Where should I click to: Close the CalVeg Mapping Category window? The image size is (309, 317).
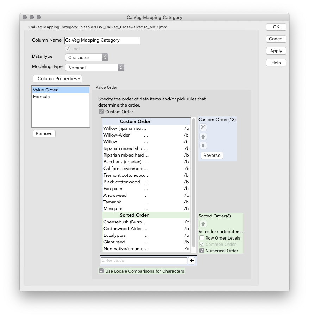point(25,17)
